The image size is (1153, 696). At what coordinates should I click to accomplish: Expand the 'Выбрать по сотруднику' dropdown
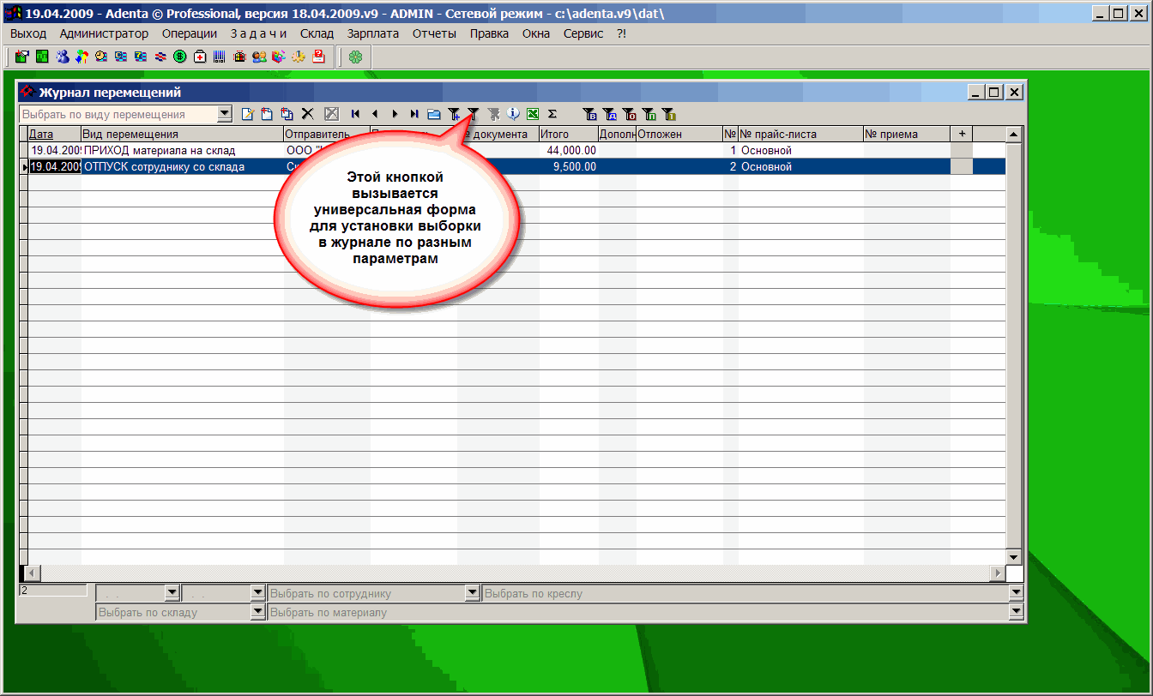(x=472, y=592)
